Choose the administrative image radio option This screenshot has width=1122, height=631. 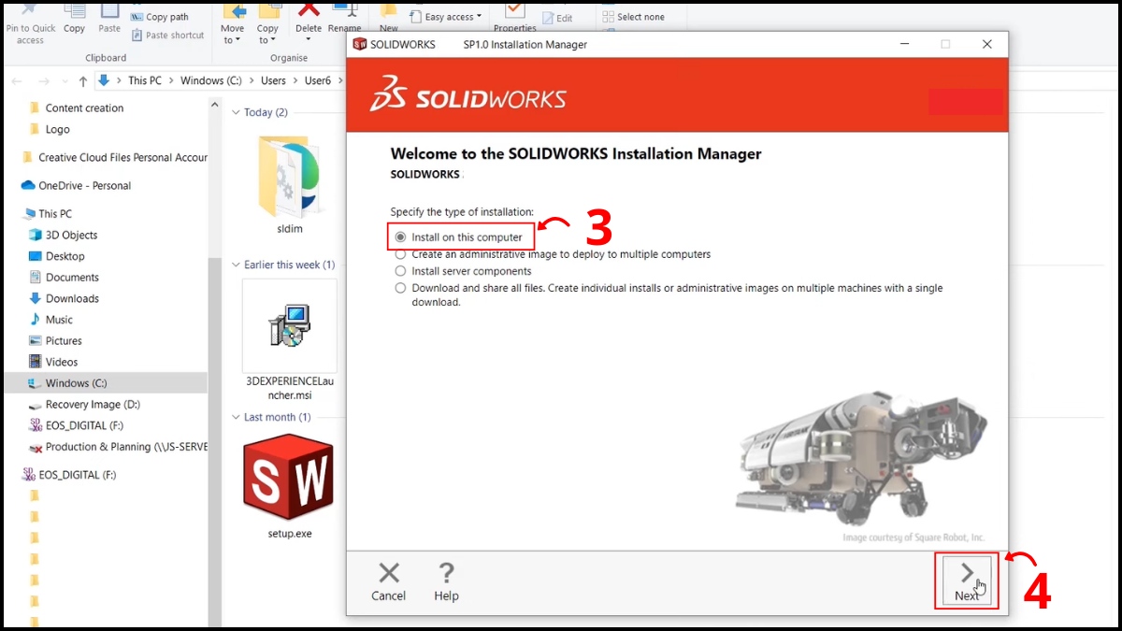pos(401,254)
